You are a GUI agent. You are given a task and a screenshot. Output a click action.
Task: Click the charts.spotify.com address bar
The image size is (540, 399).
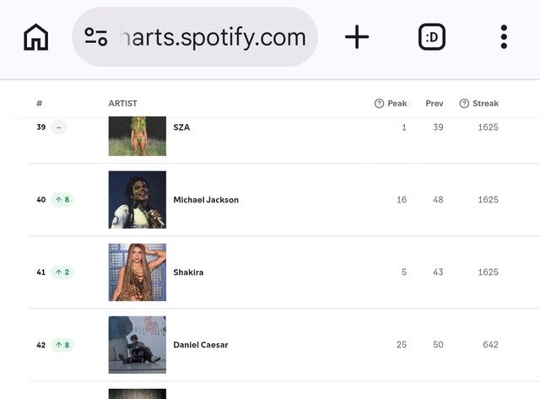[x=195, y=37]
